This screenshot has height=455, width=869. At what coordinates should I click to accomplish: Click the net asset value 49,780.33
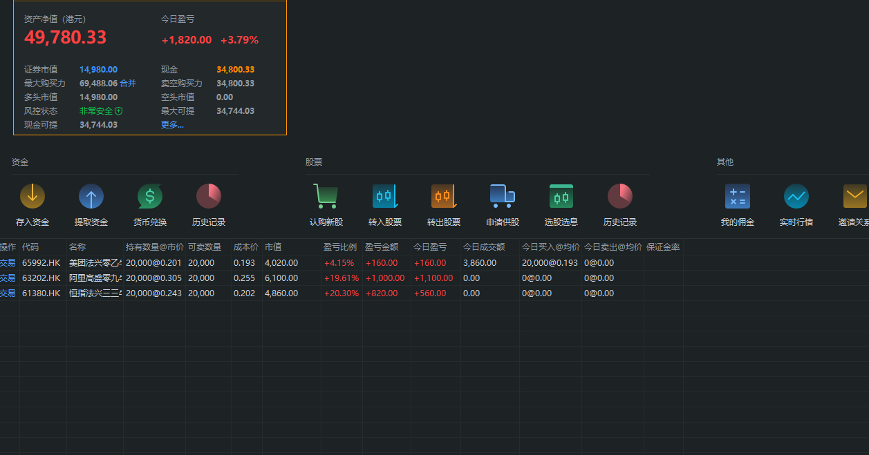point(65,37)
